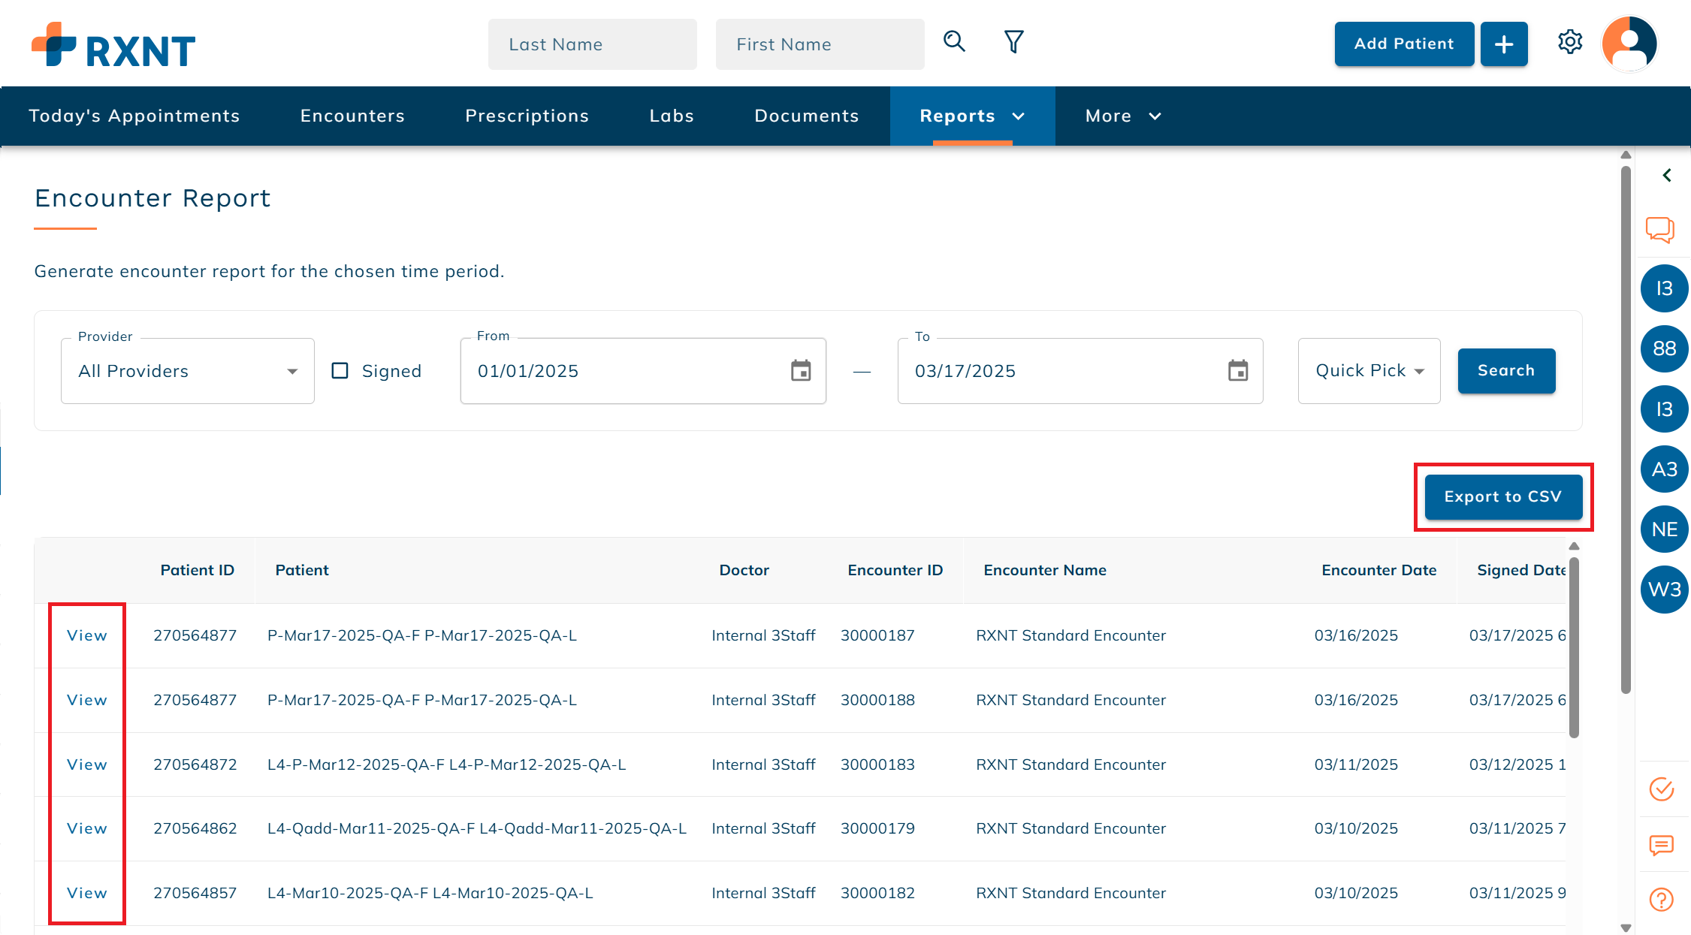The height and width of the screenshot is (935, 1691).
Task: Click the plus quick-add button
Action: click(x=1504, y=44)
